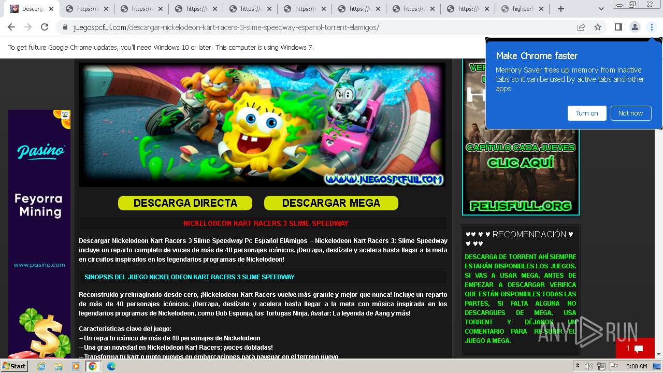
Task: Select the fifth browser tab
Action: pyautogui.click(x=251, y=9)
